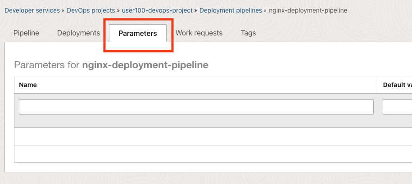Click the bold nginx-deployment-pipeline heading name
The image size is (412, 184).
pos(145,65)
